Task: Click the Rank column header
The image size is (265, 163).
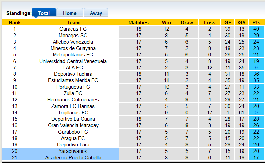Action: (15, 23)
